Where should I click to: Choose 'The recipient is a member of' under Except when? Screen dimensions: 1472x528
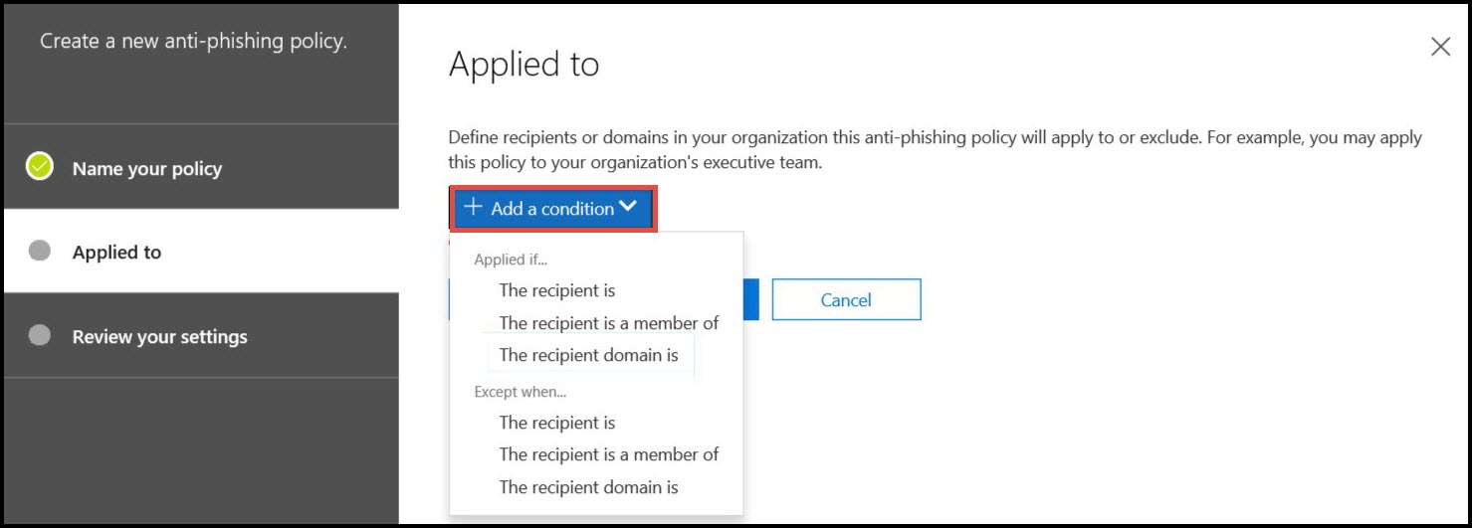(x=608, y=454)
